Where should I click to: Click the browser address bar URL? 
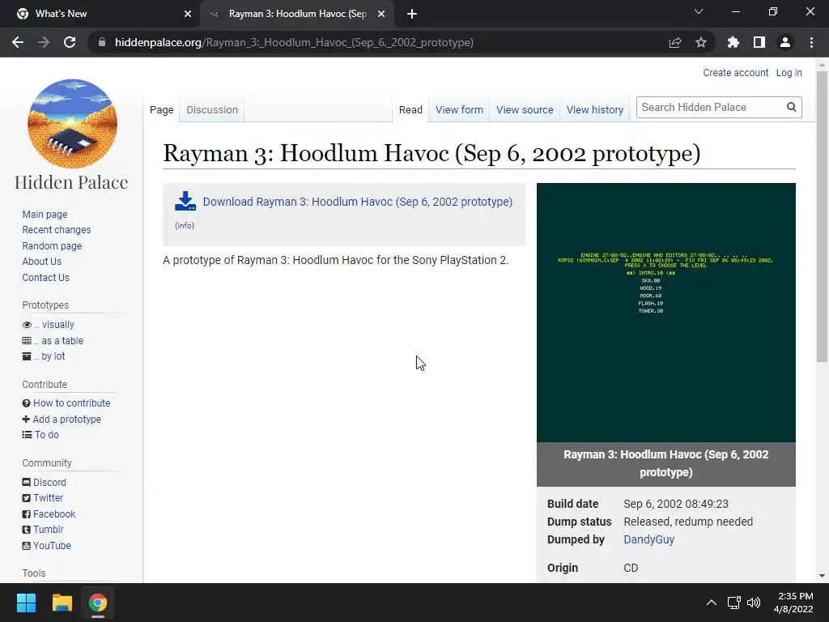[x=294, y=42]
